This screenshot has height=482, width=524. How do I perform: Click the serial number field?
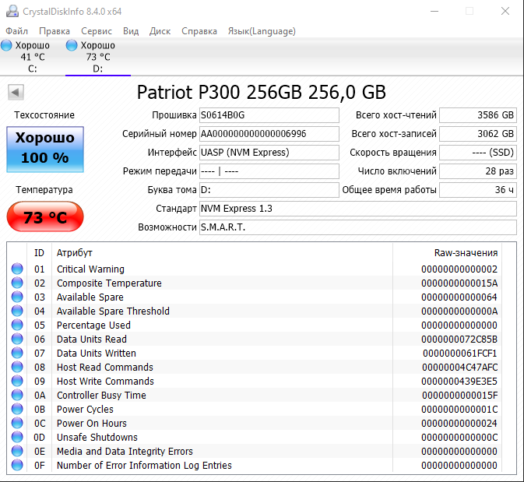tap(269, 134)
